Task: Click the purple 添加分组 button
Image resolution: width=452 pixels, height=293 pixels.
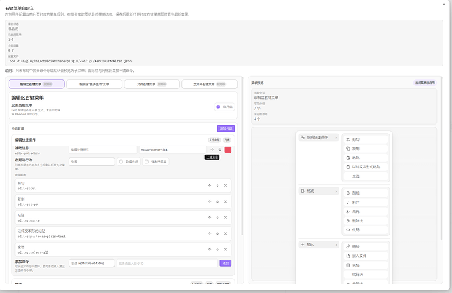Action: pyautogui.click(x=226, y=128)
